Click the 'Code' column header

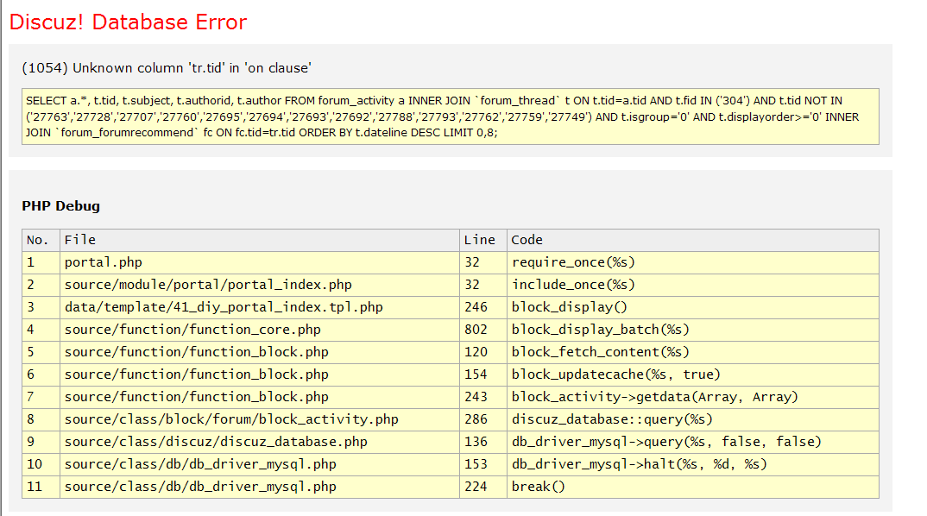point(693,240)
